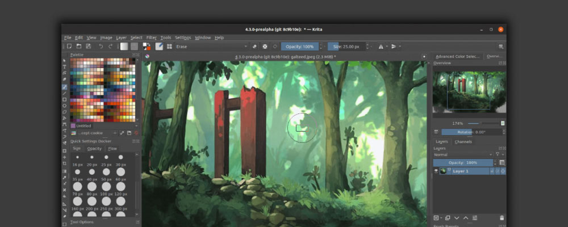
Task: Click the Open file folder icon
Action: (x=78, y=46)
